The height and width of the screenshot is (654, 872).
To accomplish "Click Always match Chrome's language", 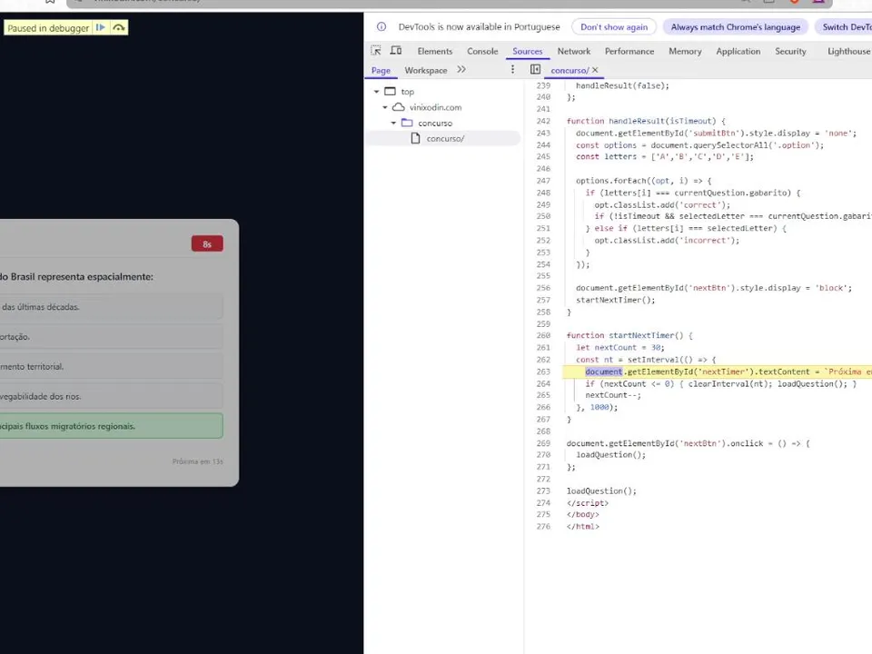I will click(735, 26).
